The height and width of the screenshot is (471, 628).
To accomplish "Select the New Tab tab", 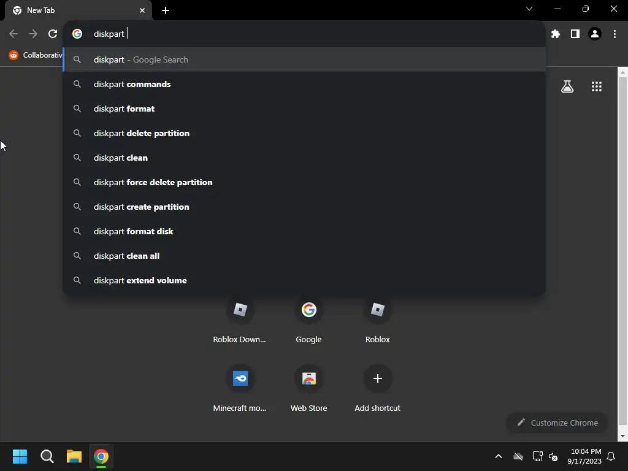I will [x=78, y=10].
